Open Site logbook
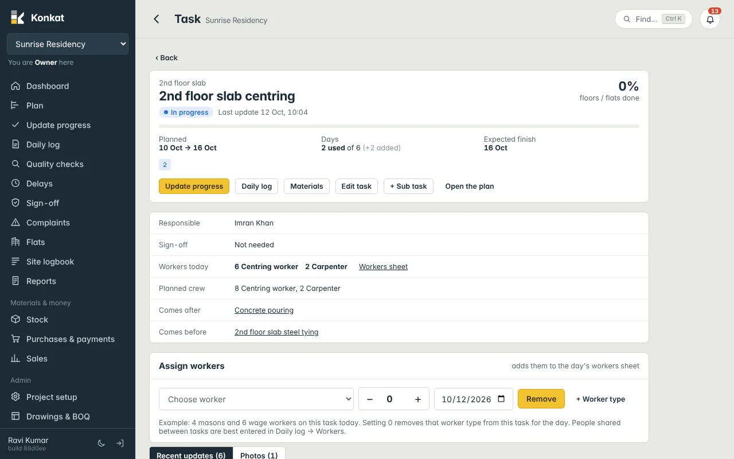734x459 pixels. pyautogui.click(x=68, y=262)
